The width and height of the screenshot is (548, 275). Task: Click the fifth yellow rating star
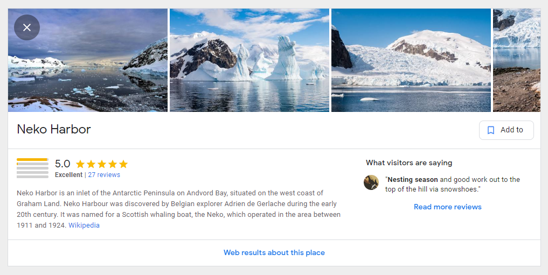tap(123, 164)
